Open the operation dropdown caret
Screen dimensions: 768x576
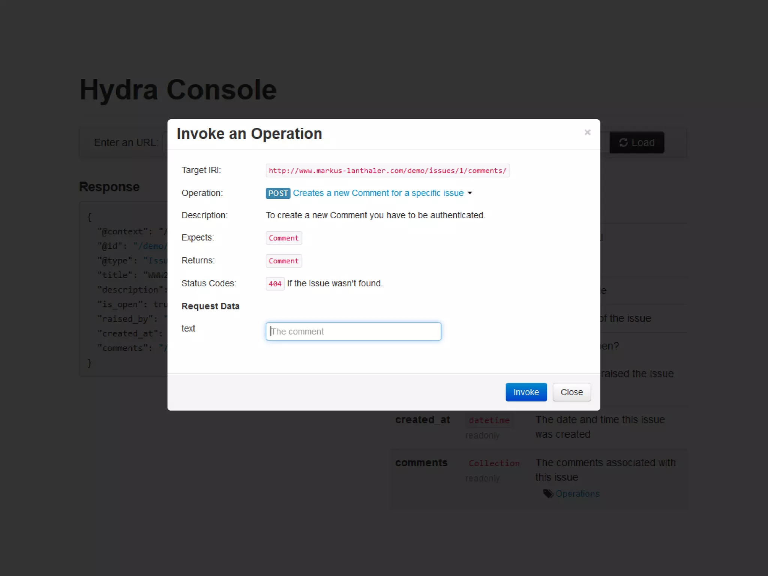[470, 193]
